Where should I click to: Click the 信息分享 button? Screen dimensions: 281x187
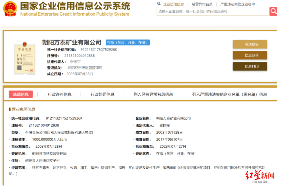[250, 55]
